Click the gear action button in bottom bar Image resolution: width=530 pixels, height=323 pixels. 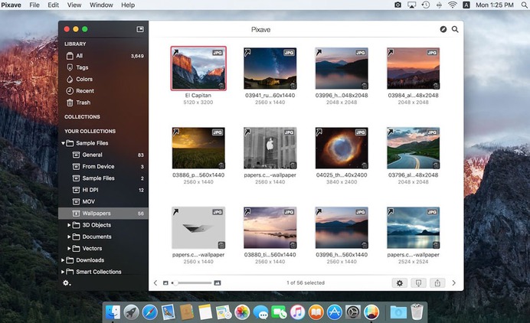click(x=399, y=282)
